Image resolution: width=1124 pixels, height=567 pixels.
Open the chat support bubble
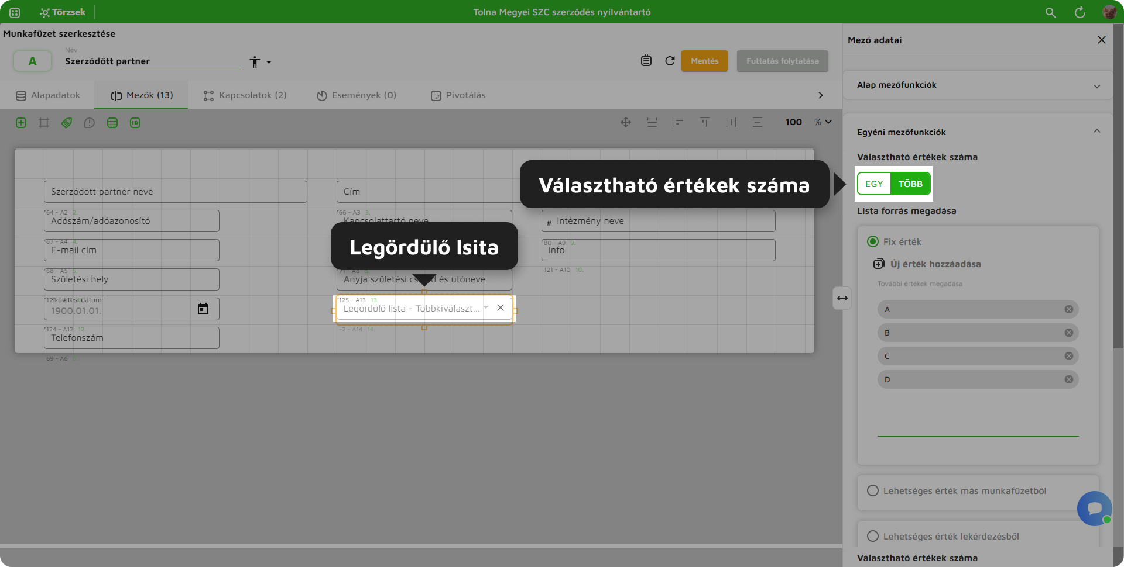click(1094, 508)
